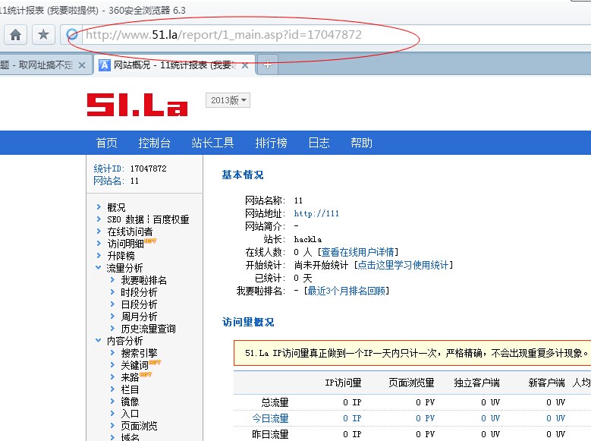The width and height of the screenshot is (591, 441).
Task: Open 概况 in the sidebar
Action: (116, 207)
